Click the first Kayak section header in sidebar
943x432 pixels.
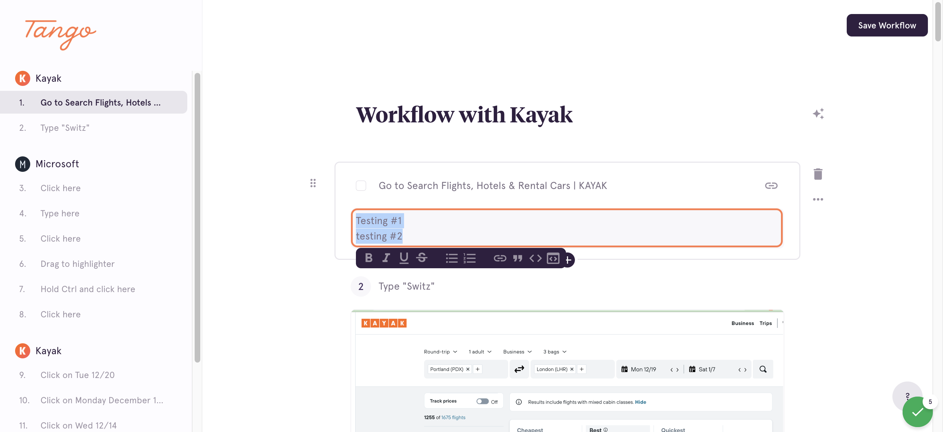[38, 78]
